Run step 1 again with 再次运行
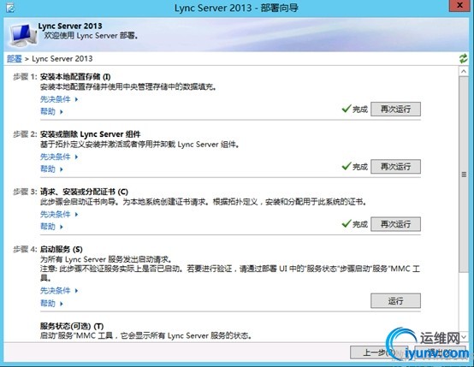The width and height of the screenshot is (474, 367). [395, 110]
